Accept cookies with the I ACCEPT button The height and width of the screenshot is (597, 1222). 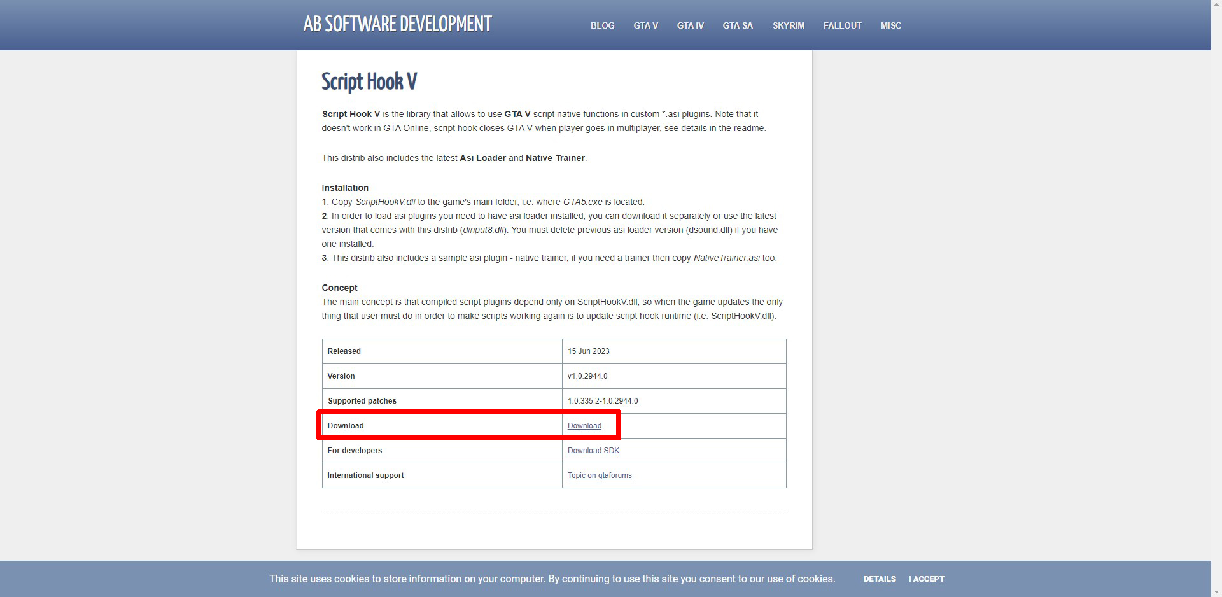tap(926, 579)
